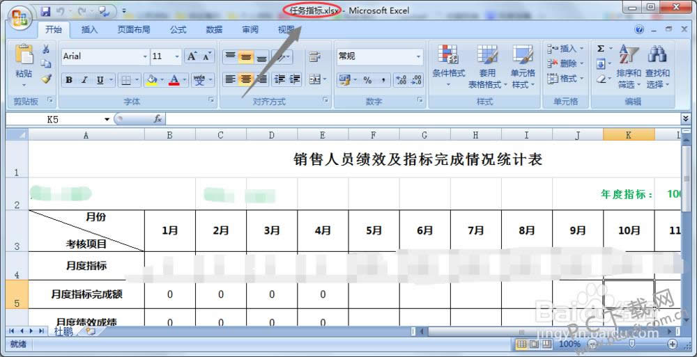
Task: Open the Arial font name dropdown
Action: pyautogui.click(x=145, y=56)
